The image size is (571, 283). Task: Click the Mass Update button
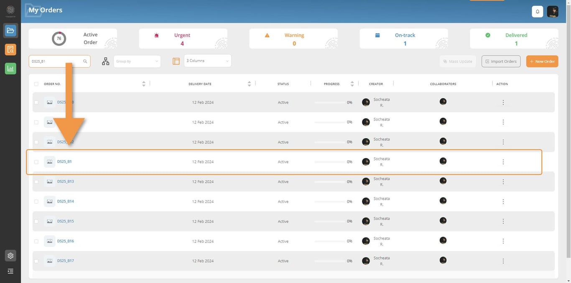point(458,61)
